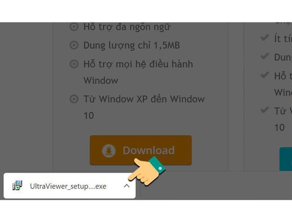Click the checkmark beside the cut-off "Từ" line
This screenshot has width=292, height=219.
[264, 110]
